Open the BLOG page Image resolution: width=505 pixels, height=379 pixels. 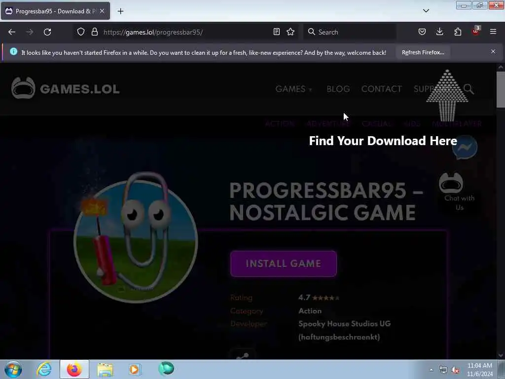click(x=338, y=89)
